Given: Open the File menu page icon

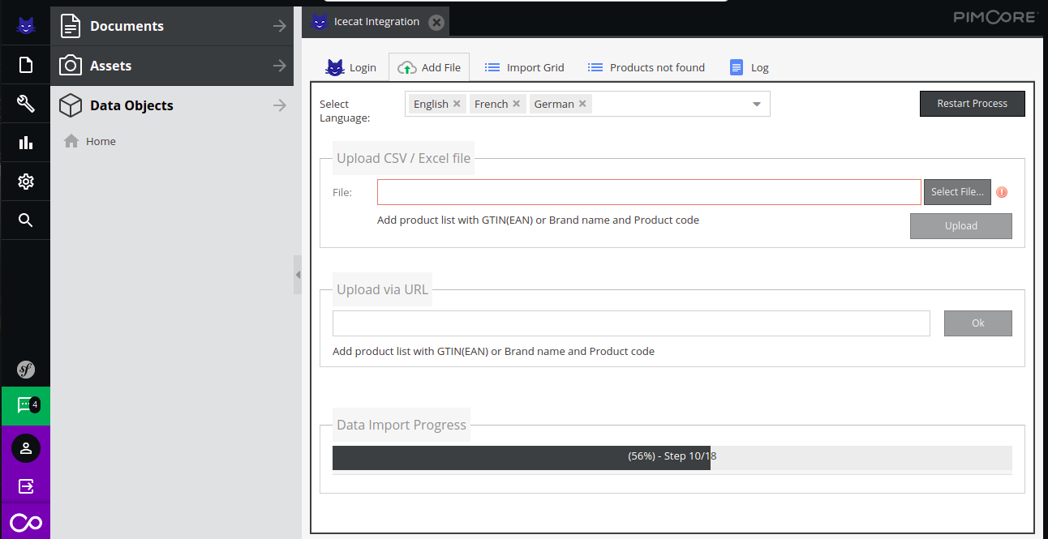Looking at the screenshot, I should point(25,65).
